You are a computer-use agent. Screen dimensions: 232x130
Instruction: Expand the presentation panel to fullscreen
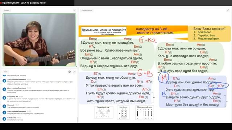[x=228, y=10]
